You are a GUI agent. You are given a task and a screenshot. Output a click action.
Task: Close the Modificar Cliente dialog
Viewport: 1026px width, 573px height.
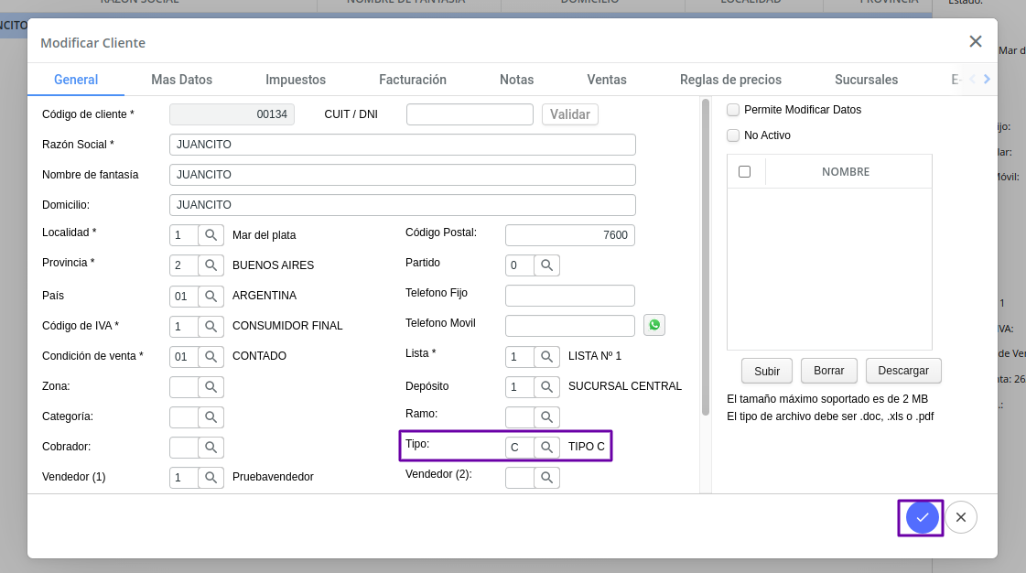pyautogui.click(x=975, y=41)
